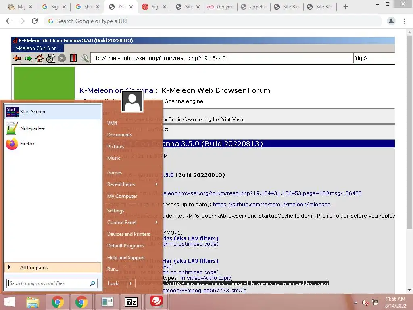Open Start Screen from the start menu
This screenshot has height=310, width=413.
(x=53, y=112)
